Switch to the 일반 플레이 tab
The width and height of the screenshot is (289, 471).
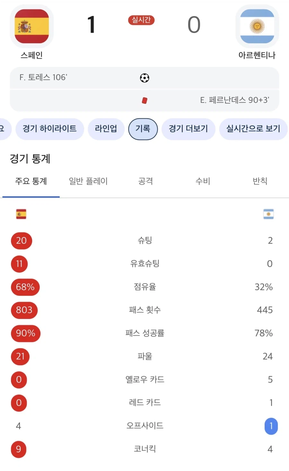pyautogui.click(x=88, y=181)
